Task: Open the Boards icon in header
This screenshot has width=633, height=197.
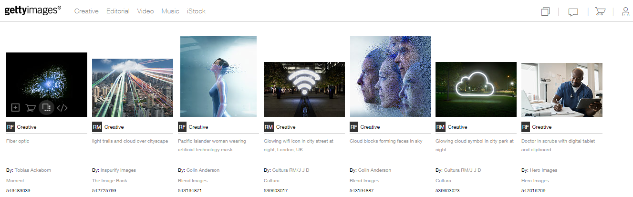Action: (x=546, y=11)
